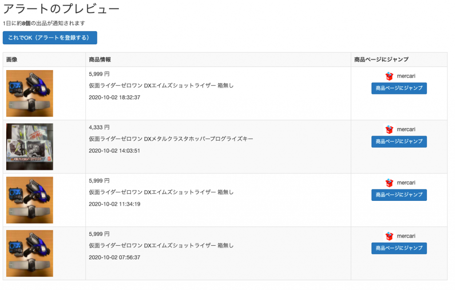Click mercari logo icon for 18:32:37 listing
455x290 pixels.
point(389,76)
